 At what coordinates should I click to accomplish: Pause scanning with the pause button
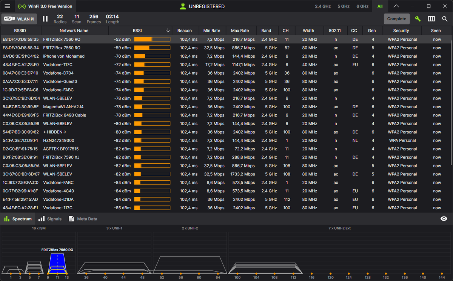pos(45,19)
